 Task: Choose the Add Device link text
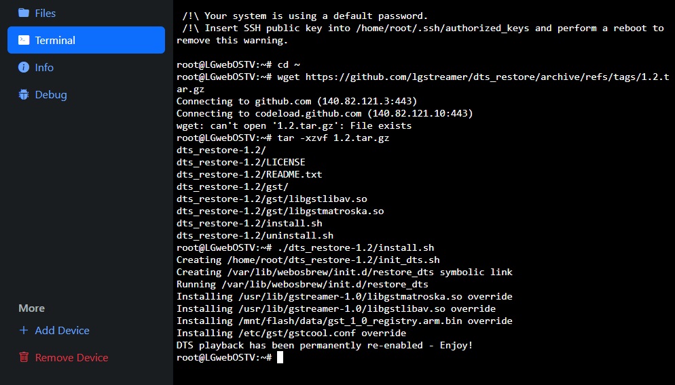point(62,330)
